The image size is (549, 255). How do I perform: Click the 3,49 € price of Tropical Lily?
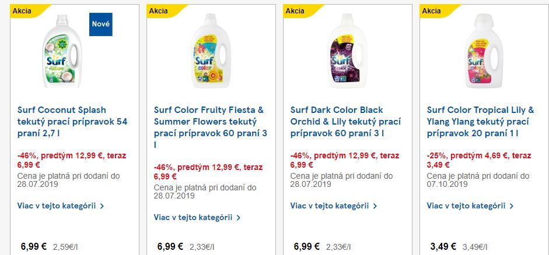pos(442,246)
